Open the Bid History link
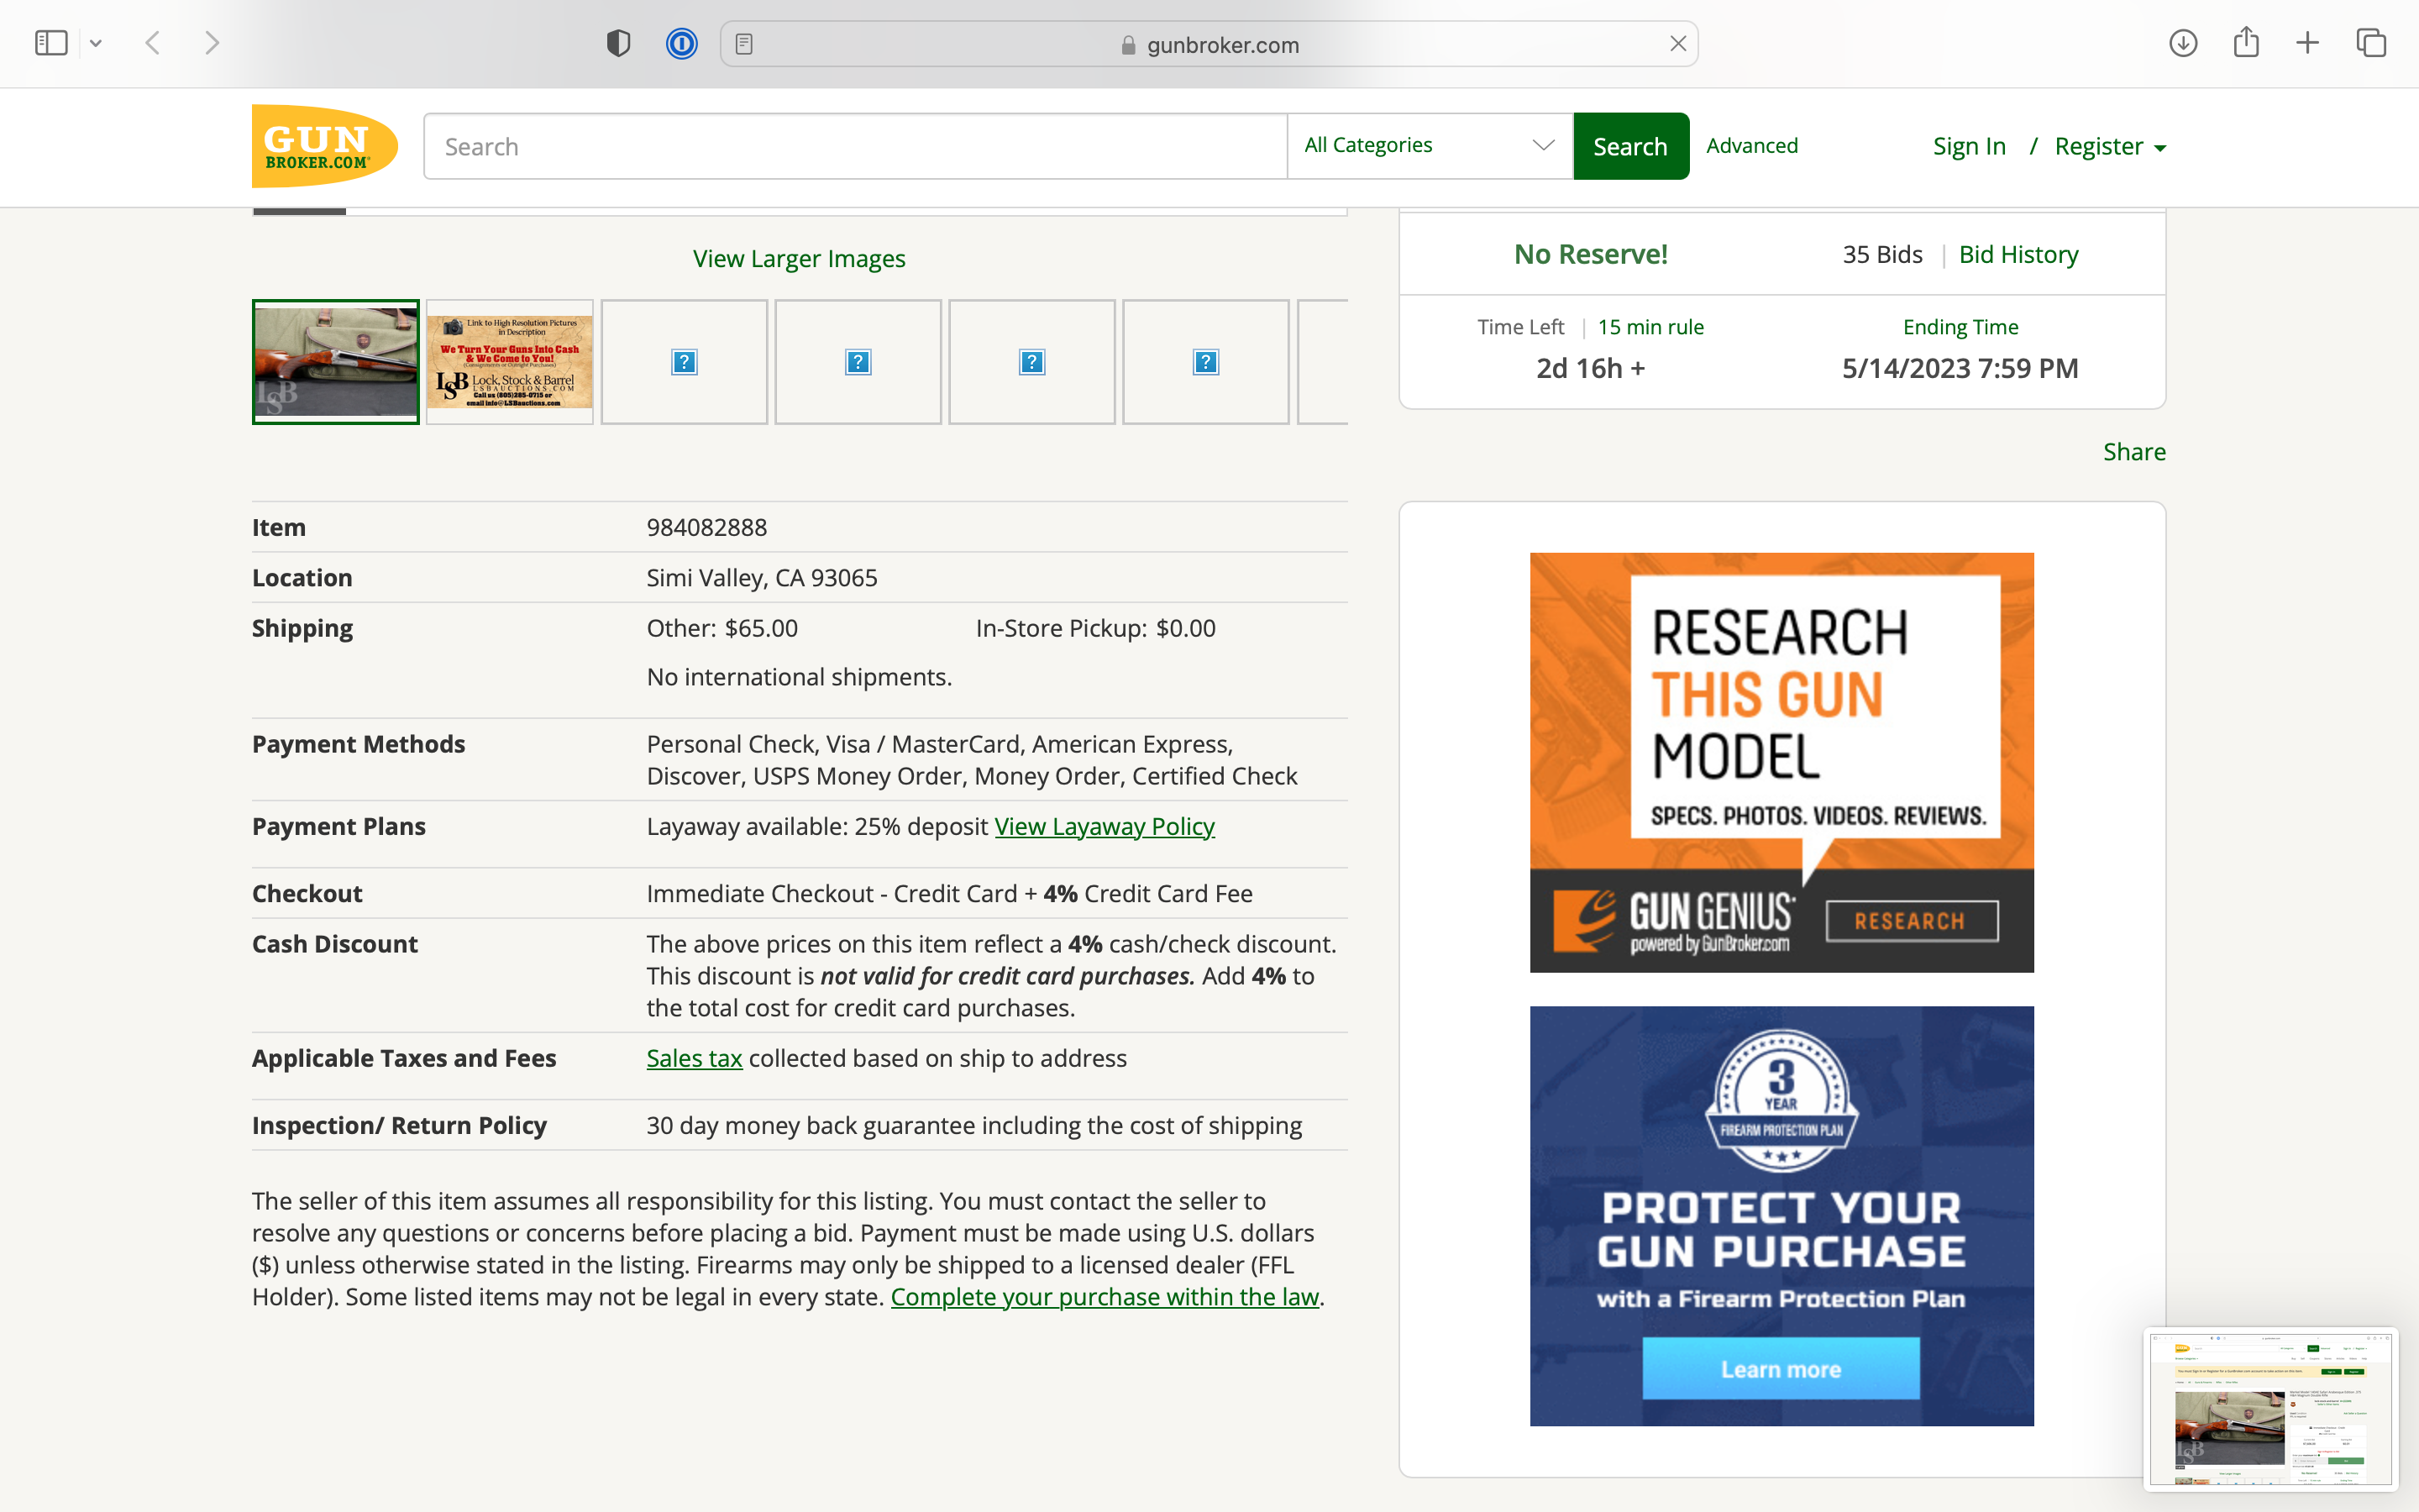The width and height of the screenshot is (2419, 1512). pos(2018,254)
